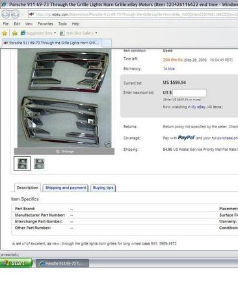Open a new blank browser tab
Viewport: 238px width, 283px height.
click(107, 43)
